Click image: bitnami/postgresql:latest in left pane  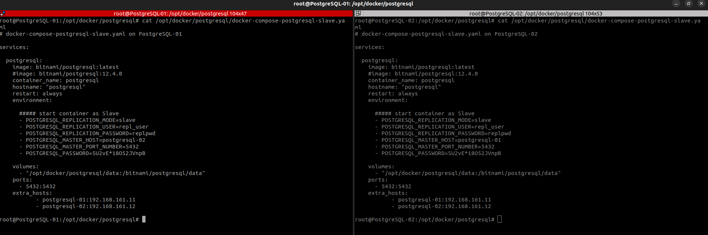(x=66, y=67)
